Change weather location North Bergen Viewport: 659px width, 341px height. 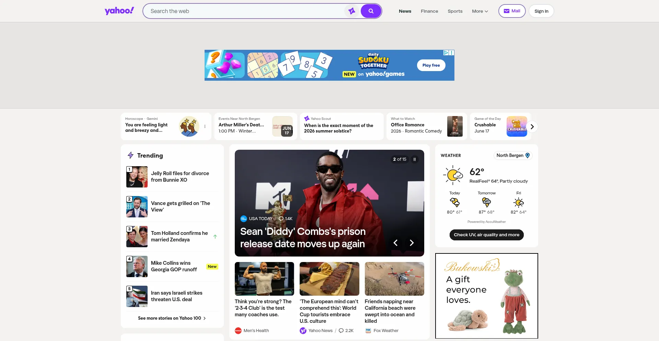click(513, 156)
